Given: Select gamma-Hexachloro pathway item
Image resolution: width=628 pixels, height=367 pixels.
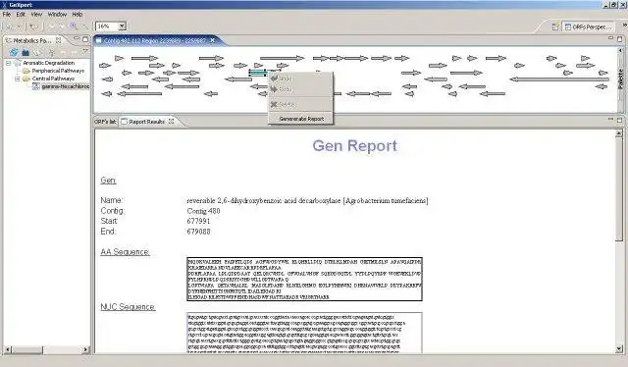Looking at the screenshot, I should (66, 86).
